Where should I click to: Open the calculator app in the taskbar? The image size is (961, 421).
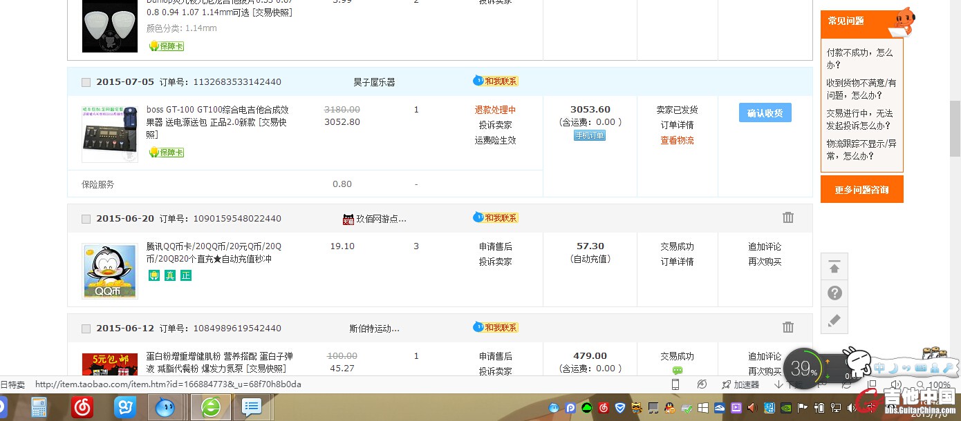tap(39, 408)
